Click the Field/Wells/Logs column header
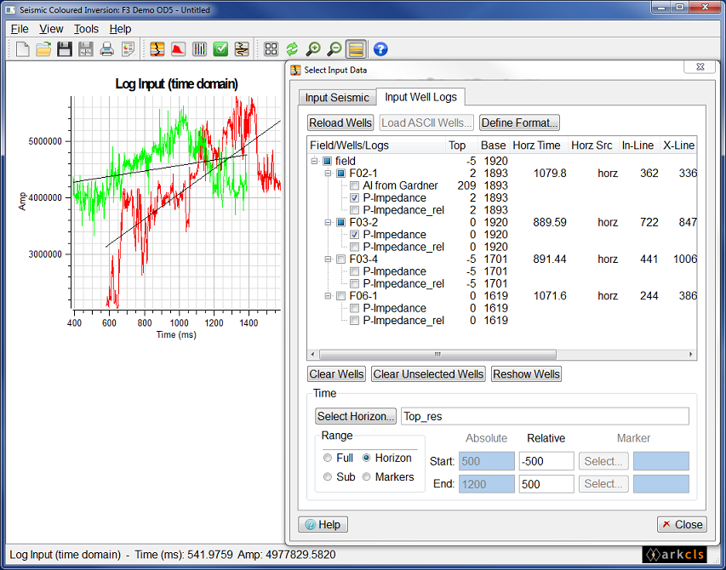Viewport: 726px width, 570px height. pyautogui.click(x=376, y=145)
